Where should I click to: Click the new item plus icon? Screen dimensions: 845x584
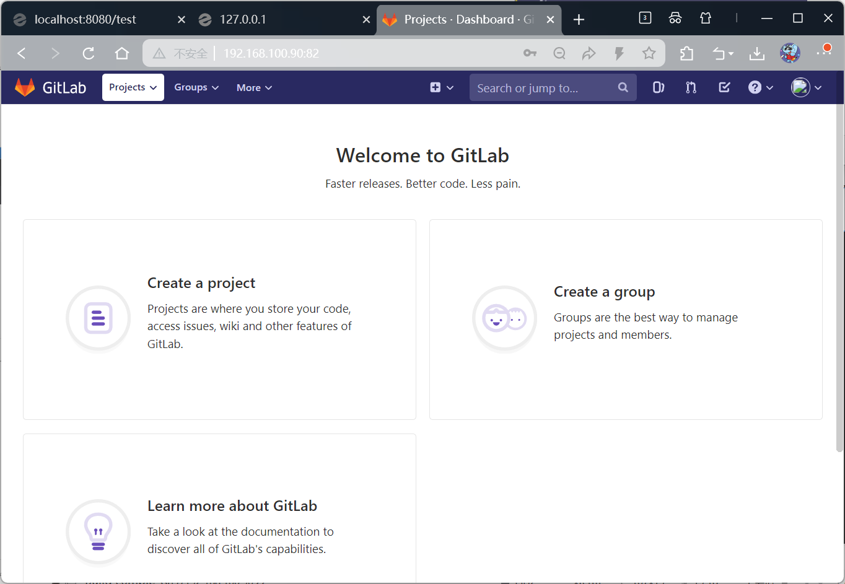coord(436,87)
